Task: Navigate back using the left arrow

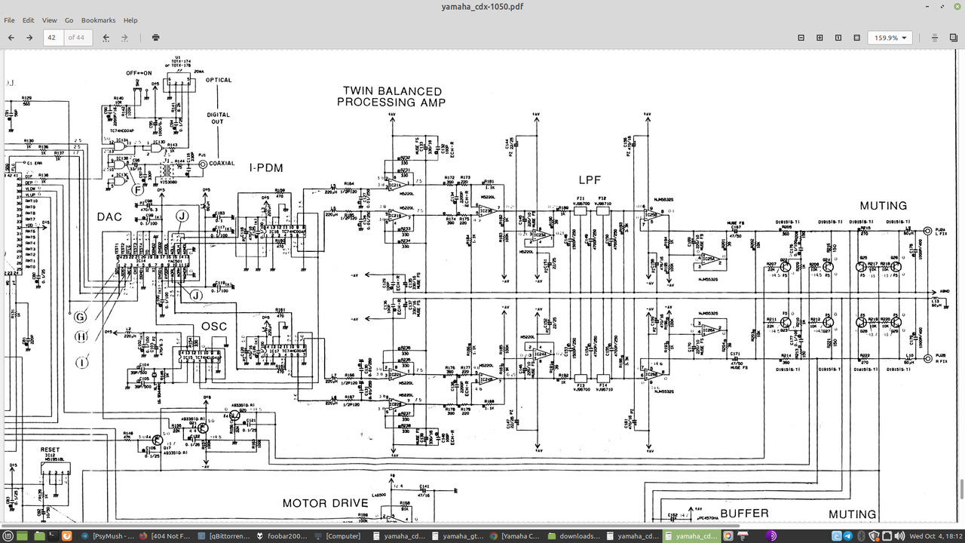Action: 11,37
